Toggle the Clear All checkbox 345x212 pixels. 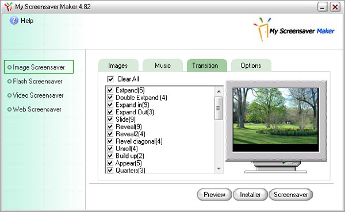point(110,79)
